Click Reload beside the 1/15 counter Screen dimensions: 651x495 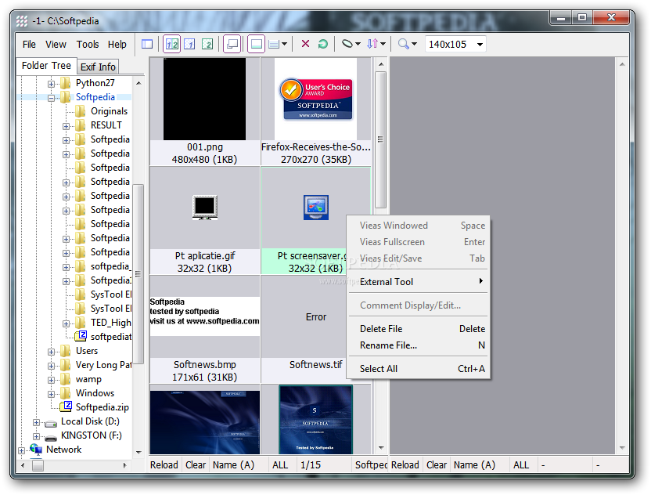[x=164, y=464]
